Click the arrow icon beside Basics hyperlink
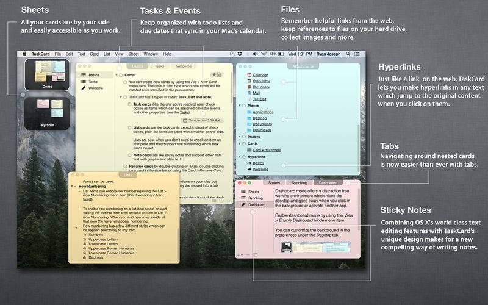This screenshot has width=488, height=305. pyautogui.click(x=249, y=163)
